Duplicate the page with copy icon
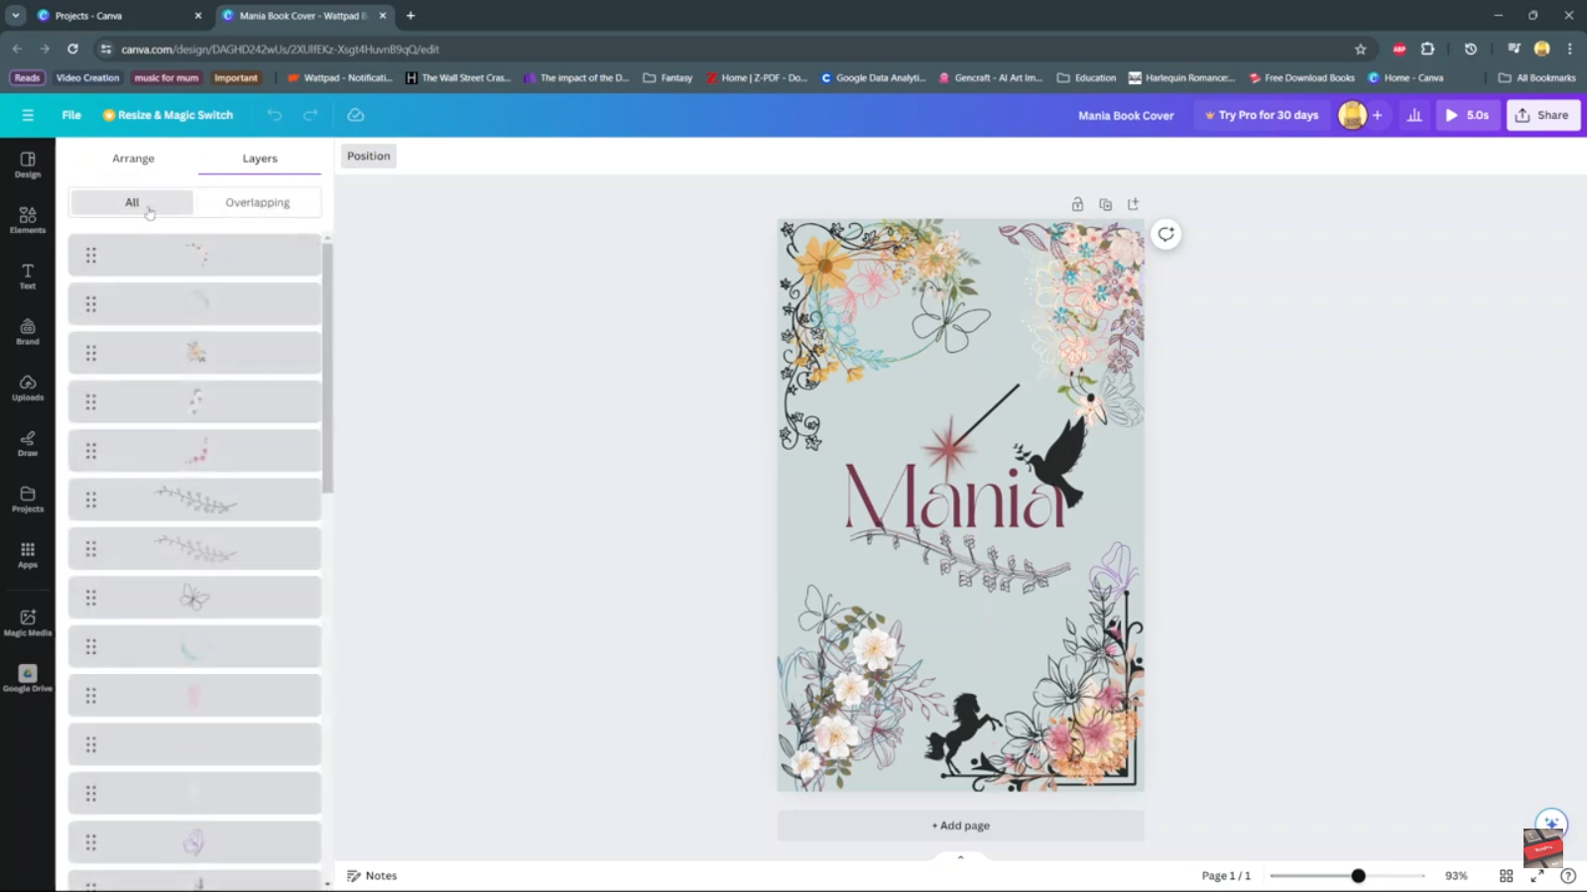1587x892 pixels. [x=1105, y=204]
